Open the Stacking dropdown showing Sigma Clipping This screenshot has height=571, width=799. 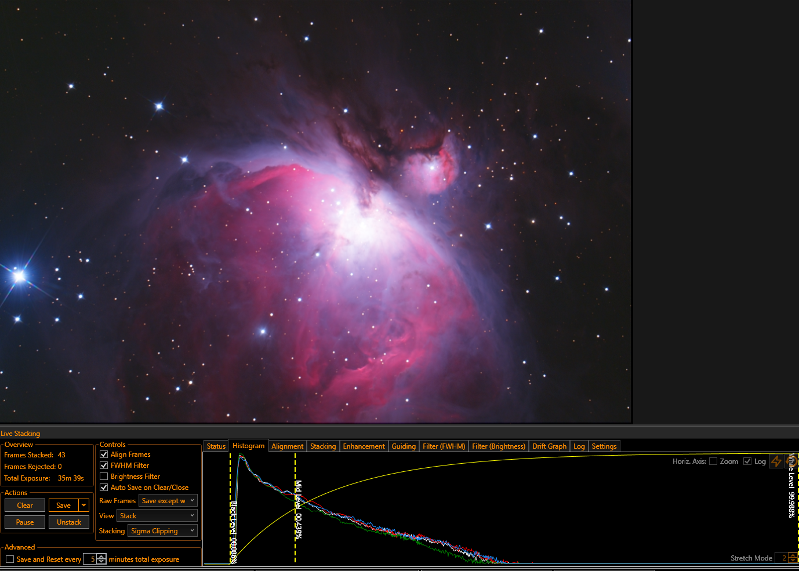click(162, 531)
